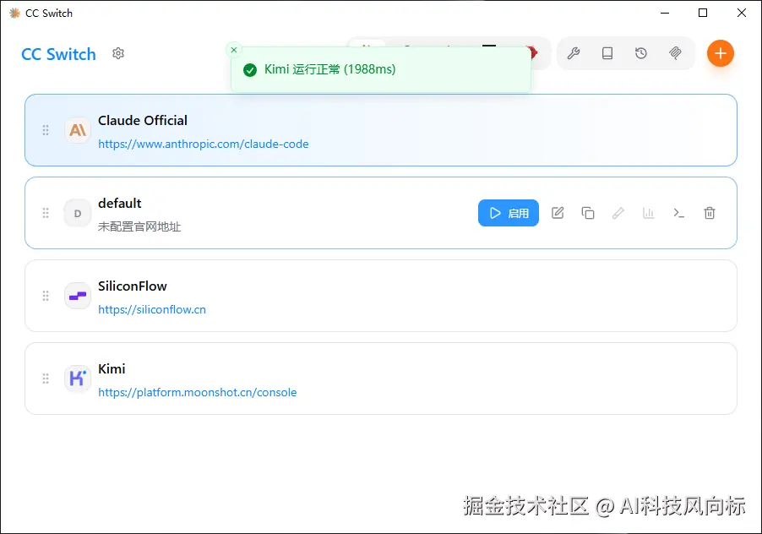Grab the drag handle on Claude Official

point(46,130)
